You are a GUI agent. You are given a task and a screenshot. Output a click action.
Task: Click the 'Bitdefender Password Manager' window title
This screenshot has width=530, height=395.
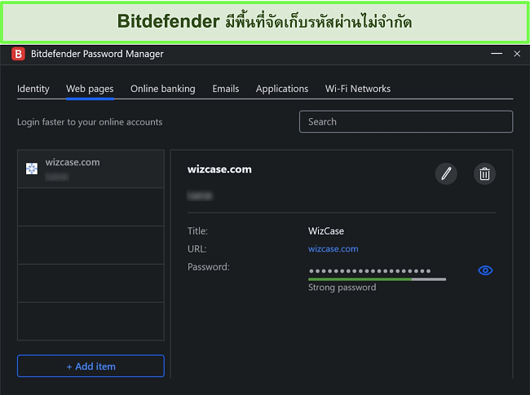(97, 54)
